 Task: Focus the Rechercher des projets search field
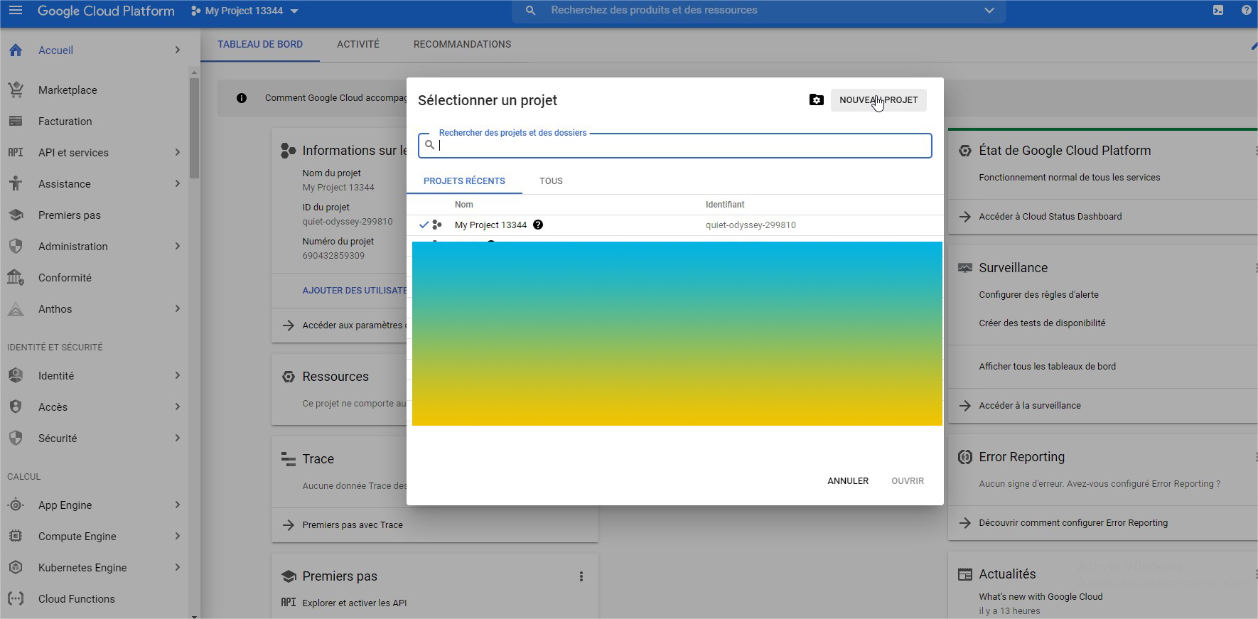(x=675, y=146)
